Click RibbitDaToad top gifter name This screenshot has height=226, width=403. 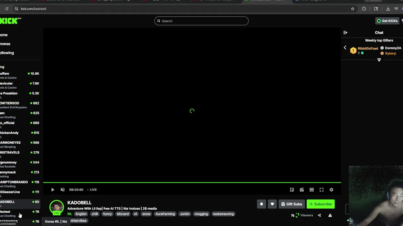pyautogui.click(x=368, y=48)
